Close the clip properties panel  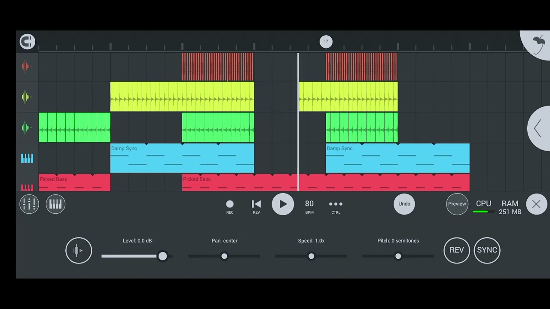536,204
